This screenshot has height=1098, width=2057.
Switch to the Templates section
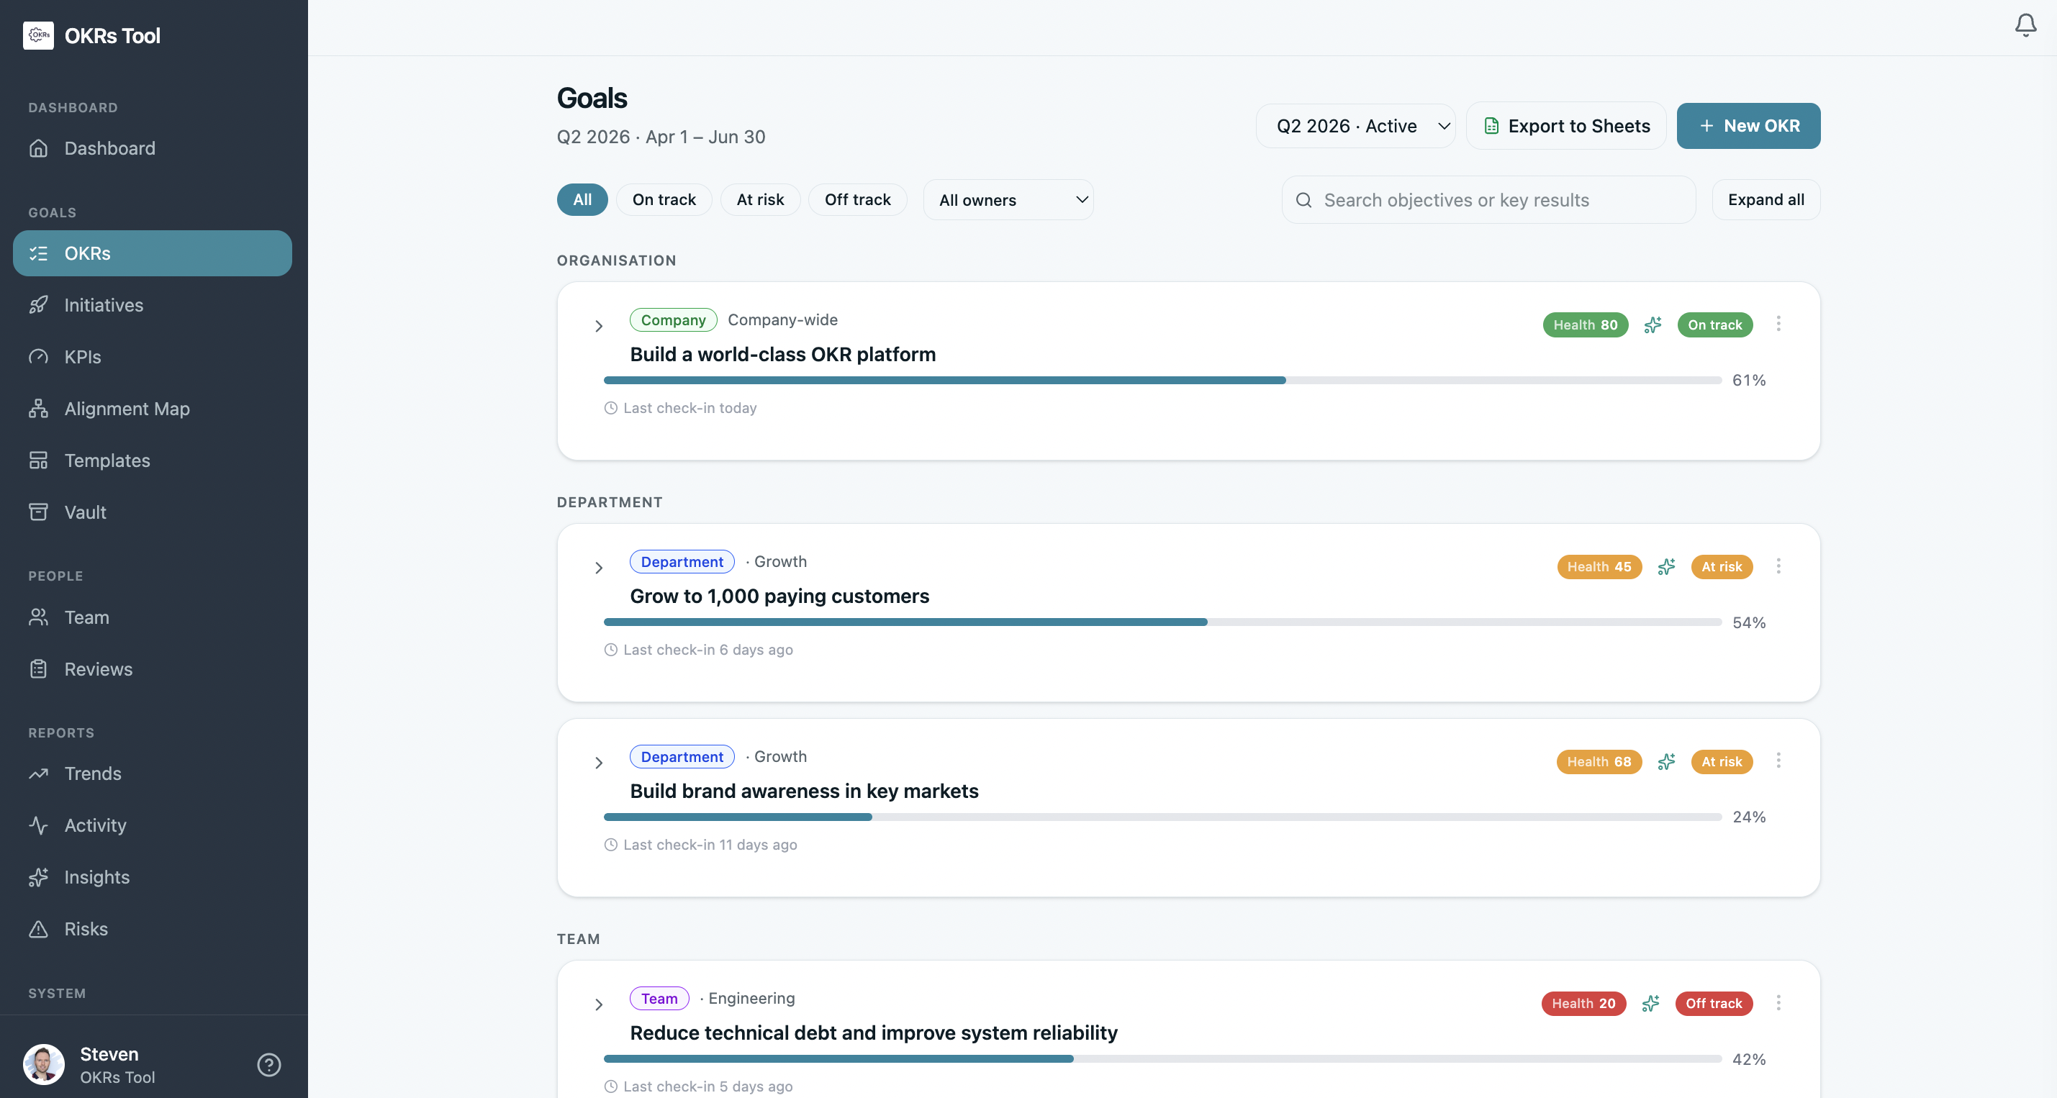coord(107,460)
